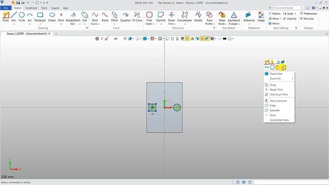Expand the Zoom All submenu arrow
The width and height of the screenshot is (329, 185).
(x=293, y=79)
